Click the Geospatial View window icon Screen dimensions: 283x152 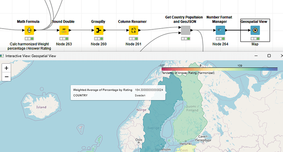click(x=2, y=56)
